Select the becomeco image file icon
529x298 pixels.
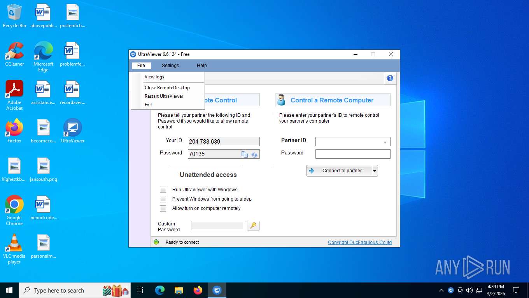43,131
